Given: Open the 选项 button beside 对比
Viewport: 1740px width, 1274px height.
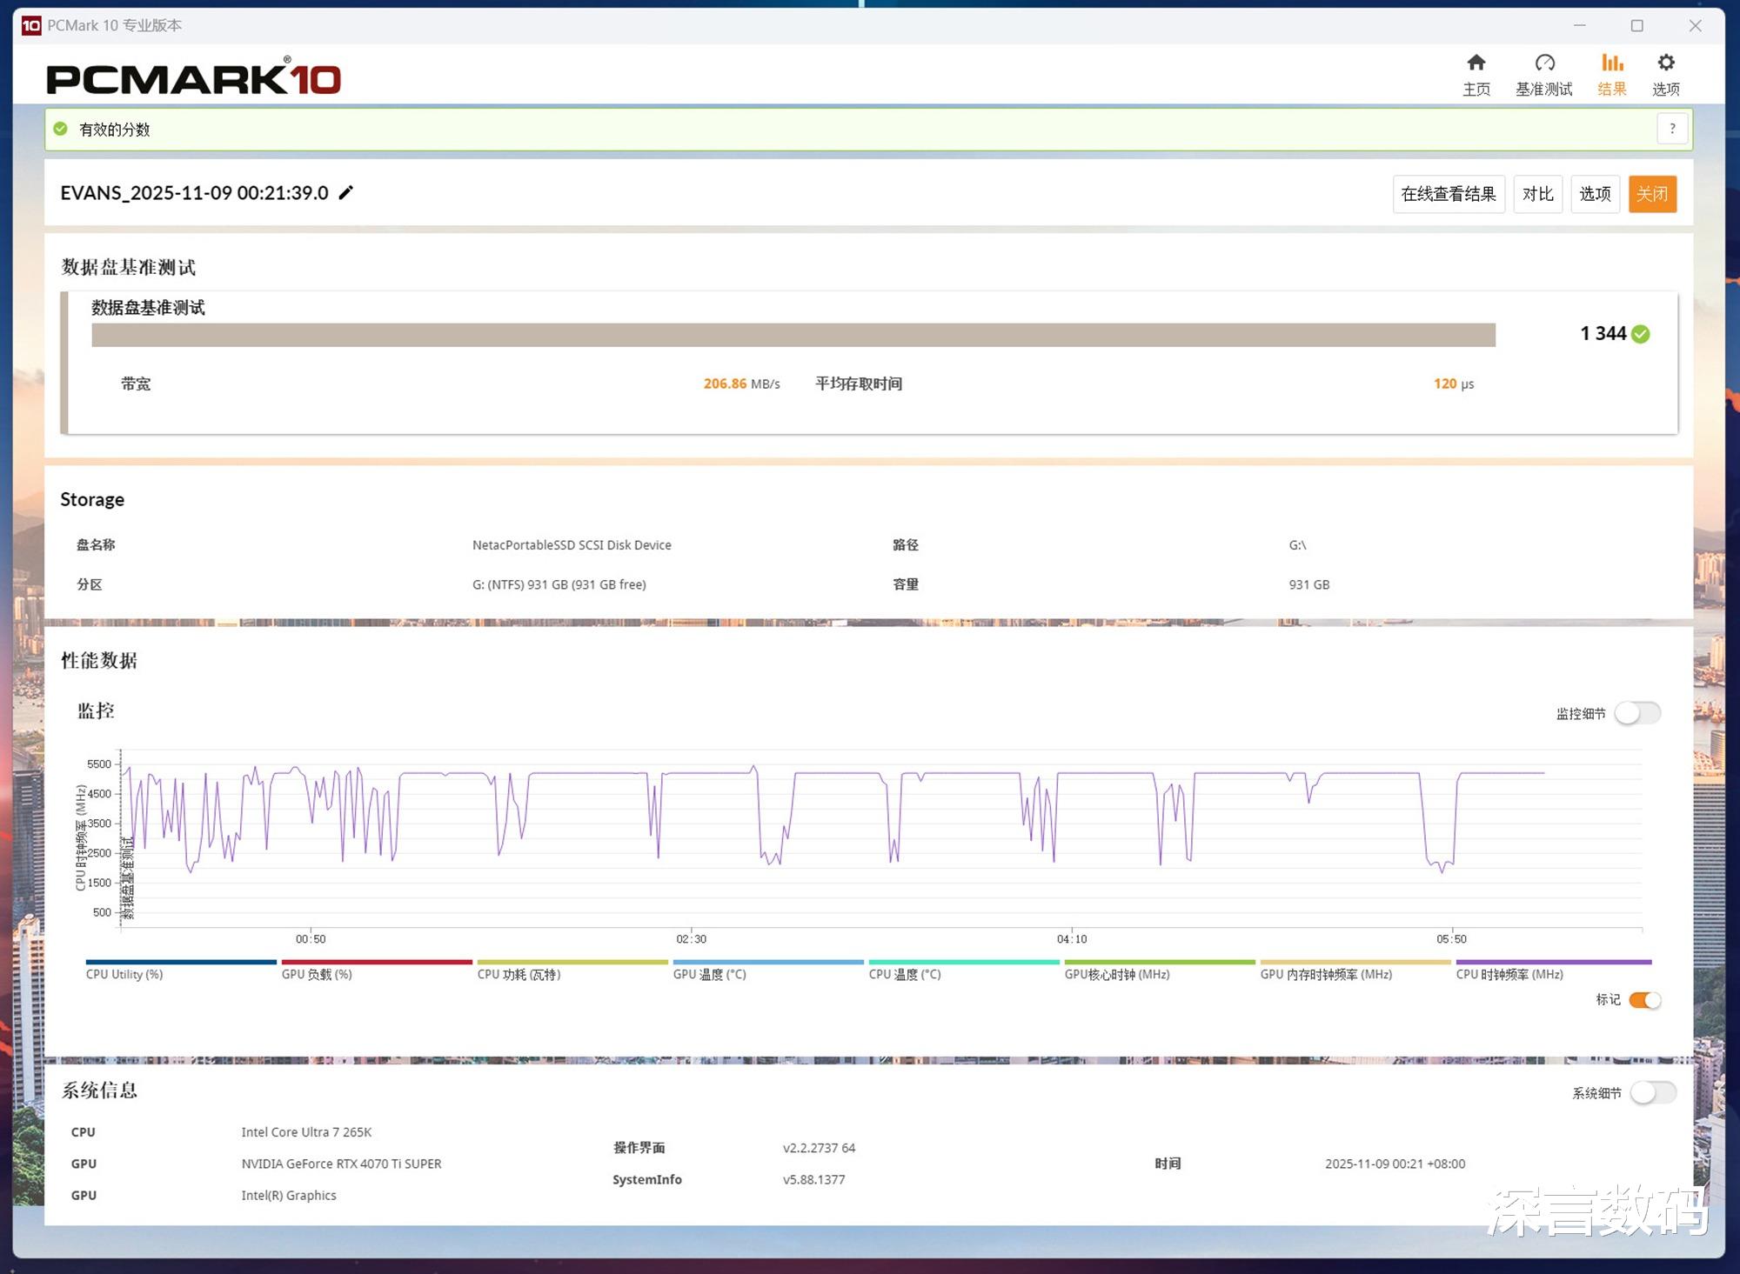Looking at the screenshot, I should point(1594,194).
